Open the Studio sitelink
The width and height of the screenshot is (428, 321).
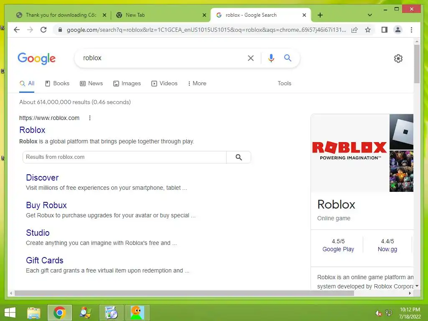pos(38,233)
